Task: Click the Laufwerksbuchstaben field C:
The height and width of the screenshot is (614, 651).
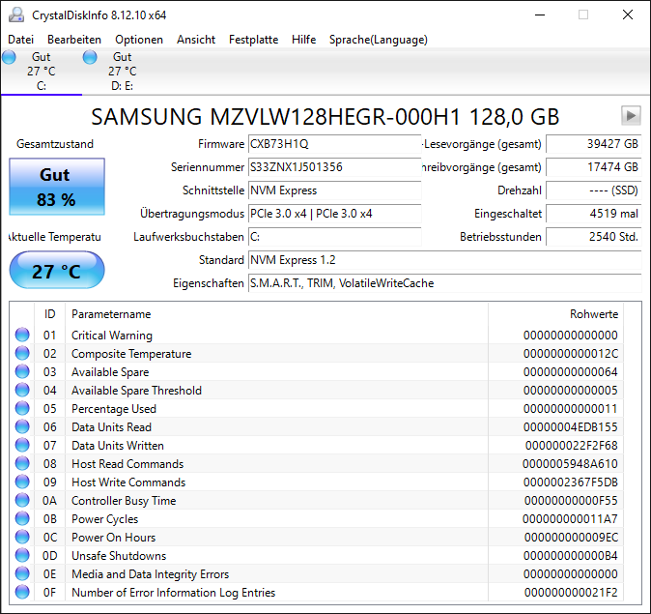Action: 334,237
